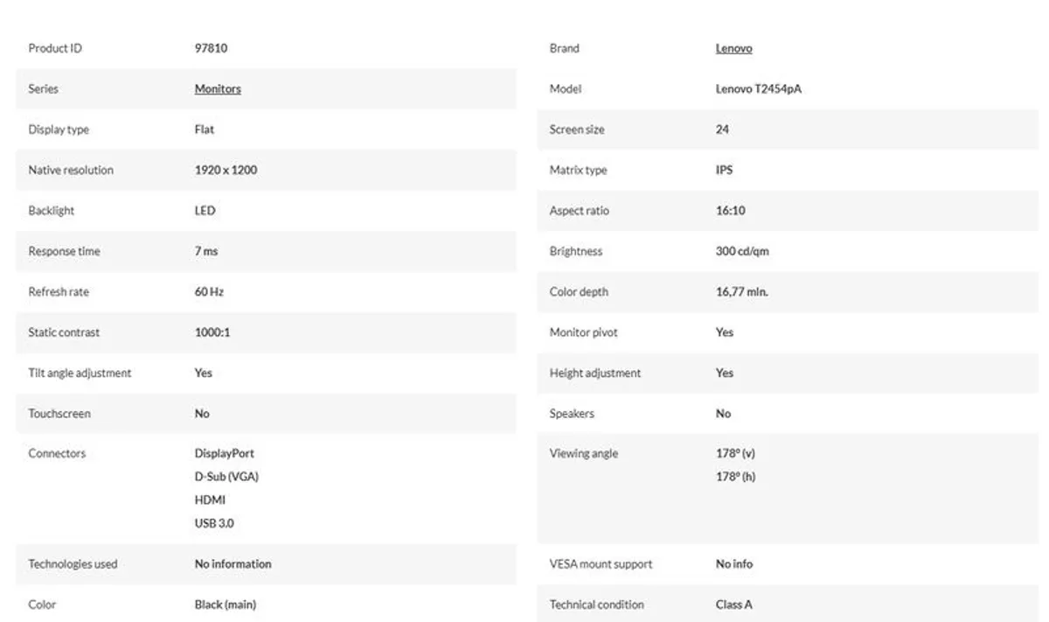Click the 60 Hz refresh rate value
The height and width of the screenshot is (622, 1049).
[x=209, y=292]
